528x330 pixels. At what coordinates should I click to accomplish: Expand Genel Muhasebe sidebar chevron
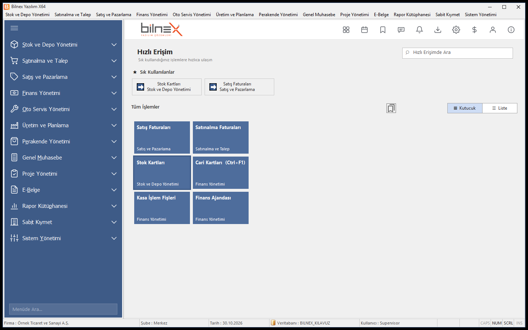114,158
